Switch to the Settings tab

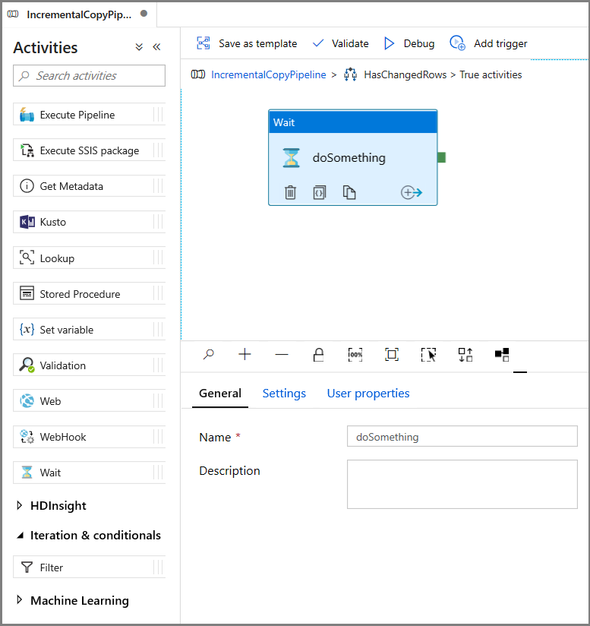coord(284,394)
